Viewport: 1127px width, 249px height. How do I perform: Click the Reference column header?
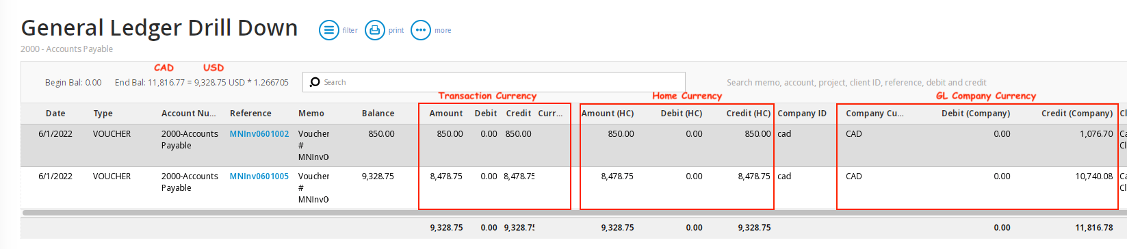[x=250, y=114]
